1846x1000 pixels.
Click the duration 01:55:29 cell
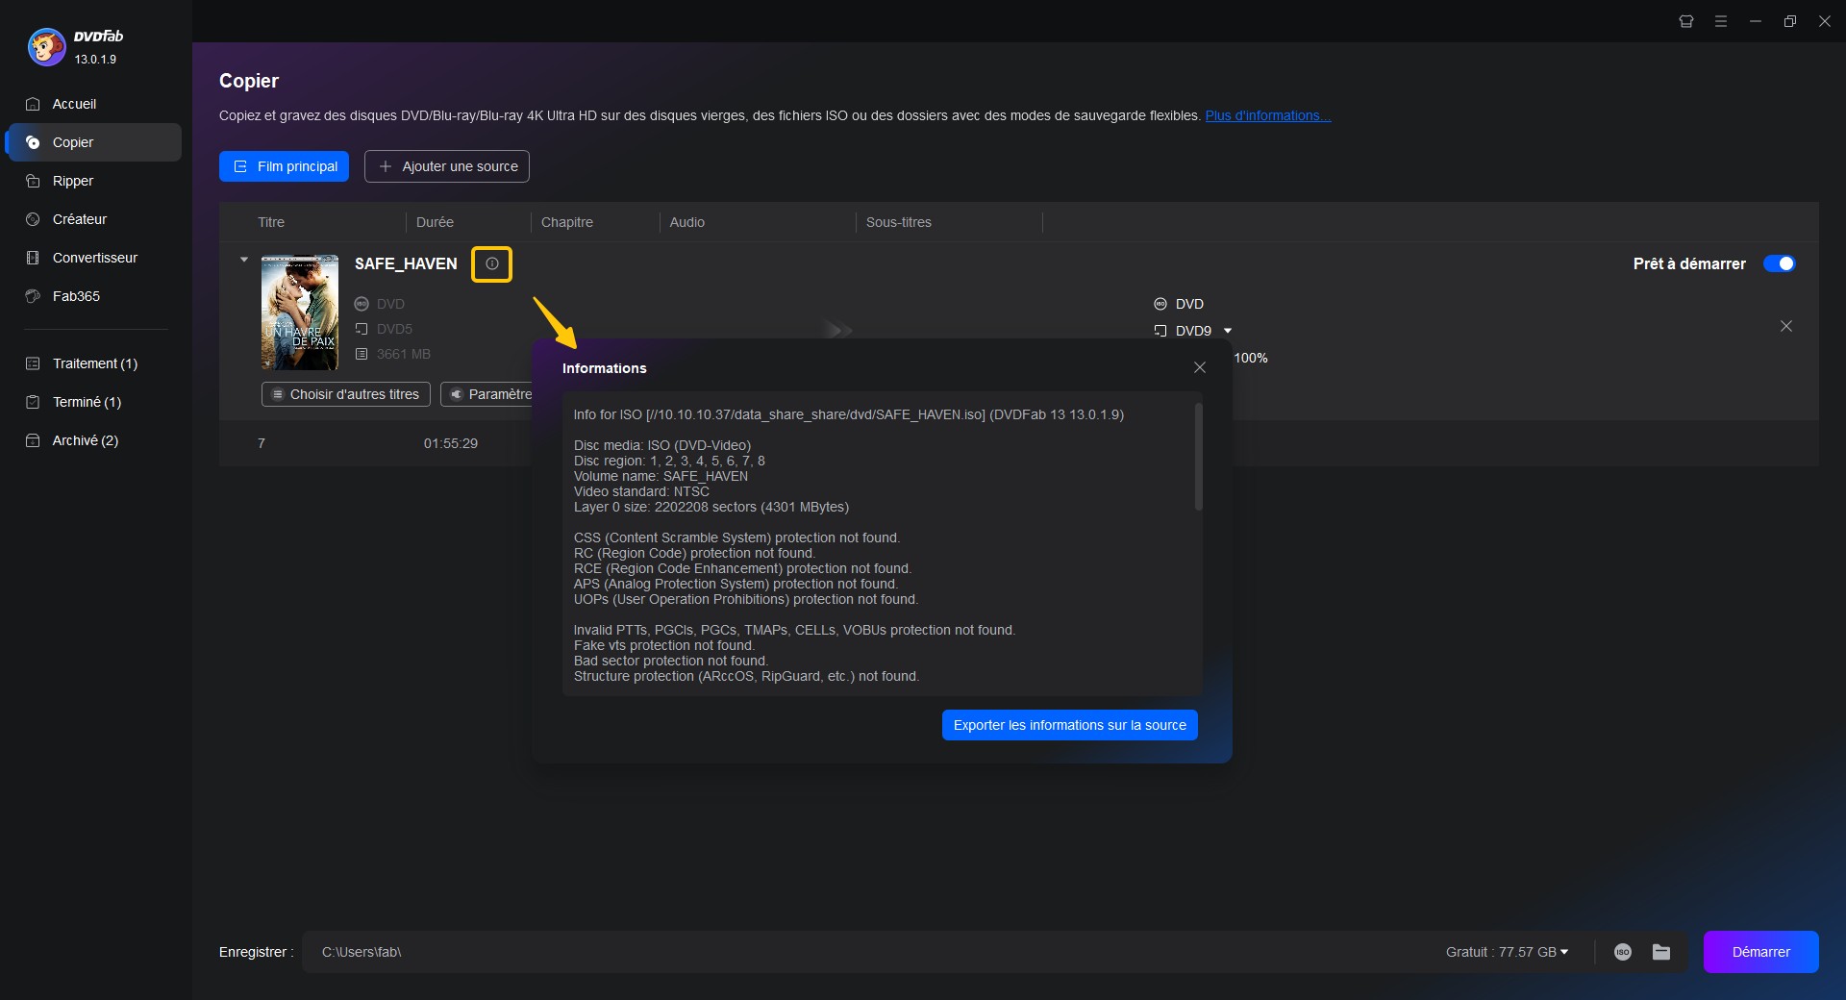click(x=451, y=443)
